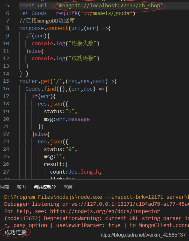Click the "成功连接" string on line 12

pyautogui.click(x=83, y=59)
